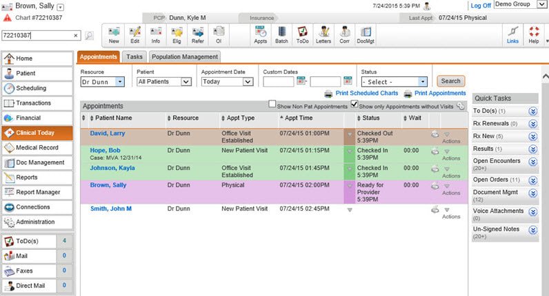Click the appointments settings gear icon

click(x=461, y=106)
